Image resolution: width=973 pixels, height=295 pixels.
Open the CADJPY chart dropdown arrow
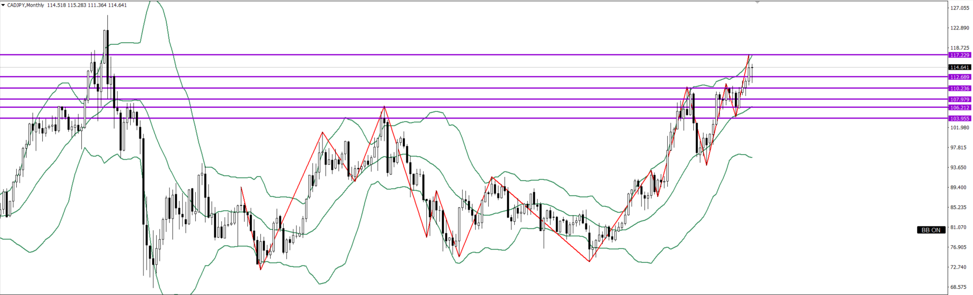click(x=3, y=5)
